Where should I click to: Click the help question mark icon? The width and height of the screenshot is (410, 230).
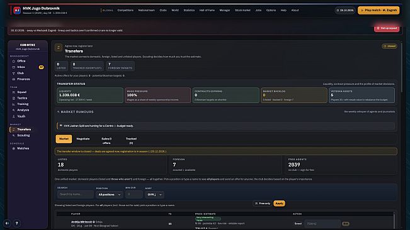17,223
